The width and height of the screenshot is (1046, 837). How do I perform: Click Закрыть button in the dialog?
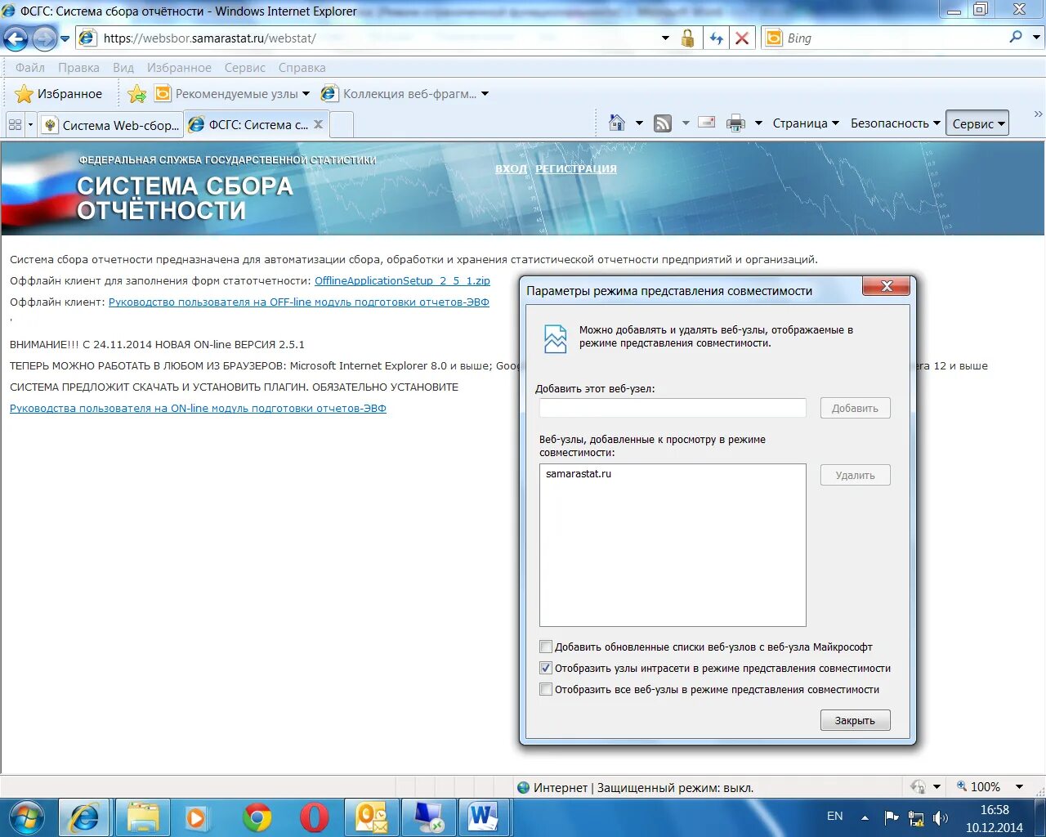[855, 720]
